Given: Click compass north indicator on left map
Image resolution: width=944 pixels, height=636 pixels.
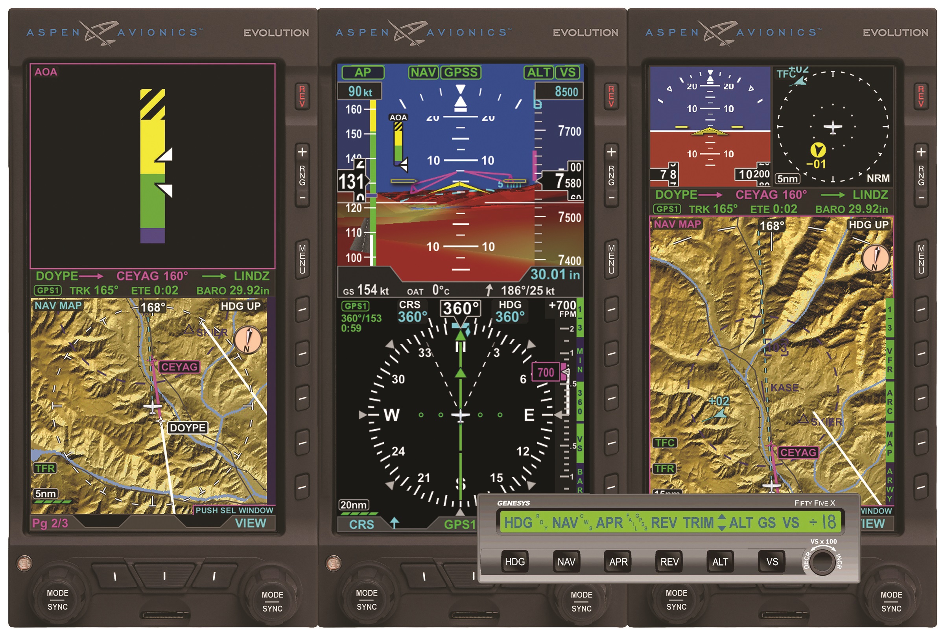Looking at the screenshot, I should 248,340.
